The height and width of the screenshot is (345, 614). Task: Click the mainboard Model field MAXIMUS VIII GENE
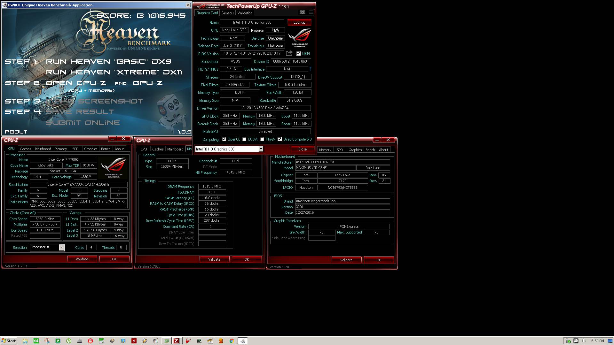[x=325, y=168]
